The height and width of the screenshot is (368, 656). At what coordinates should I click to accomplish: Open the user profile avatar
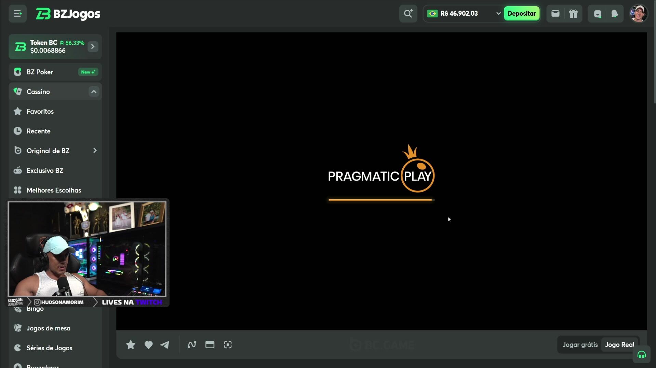pyautogui.click(x=638, y=14)
